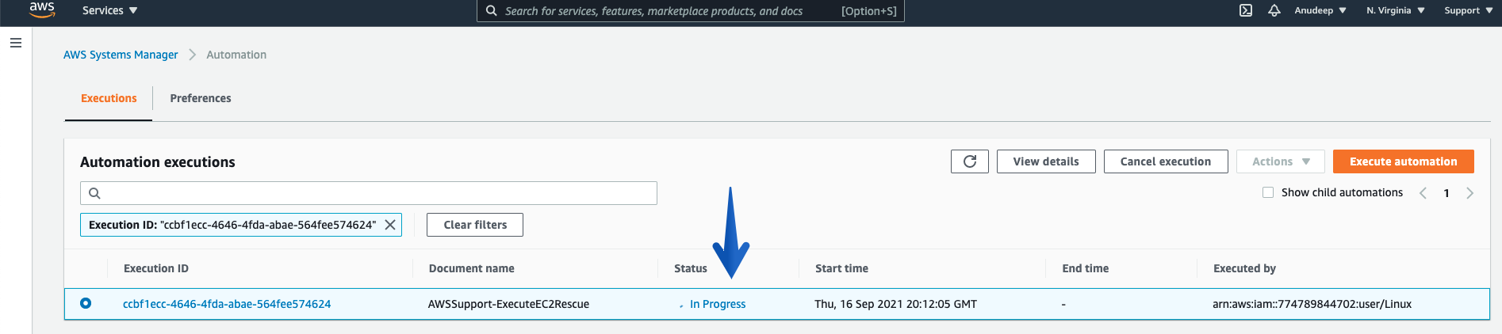Image resolution: width=1502 pixels, height=334 pixels.
Task: Select the Executions tab
Action: pos(109,98)
